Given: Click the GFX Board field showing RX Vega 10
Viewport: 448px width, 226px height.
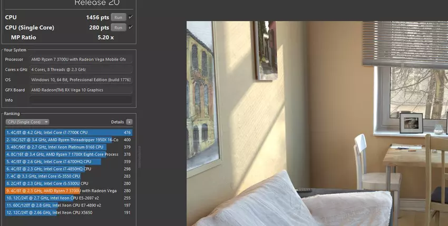Looking at the screenshot, I should coord(81,90).
